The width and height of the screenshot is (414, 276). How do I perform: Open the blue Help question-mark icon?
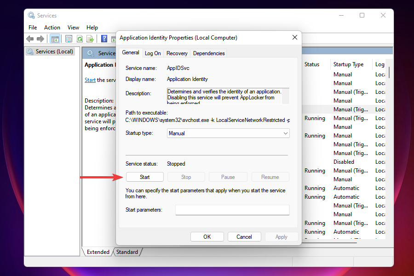click(104, 39)
